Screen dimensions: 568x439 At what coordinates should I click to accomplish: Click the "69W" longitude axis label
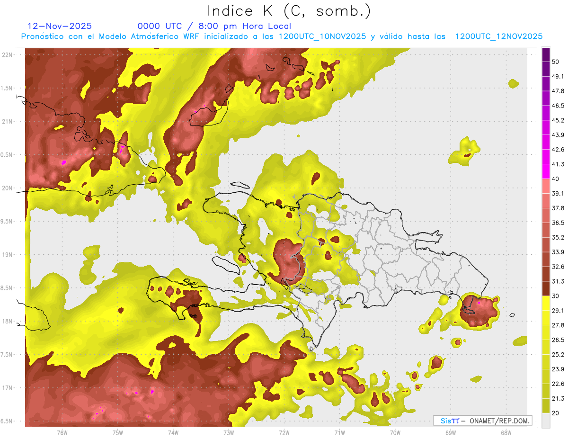pyautogui.click(x=450, y=432)
